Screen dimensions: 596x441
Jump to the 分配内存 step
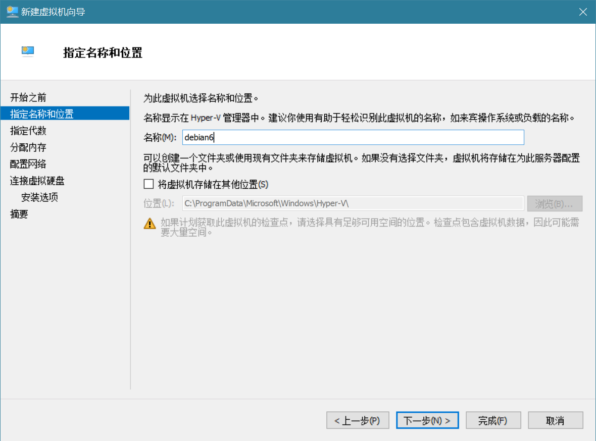[28, 147]
